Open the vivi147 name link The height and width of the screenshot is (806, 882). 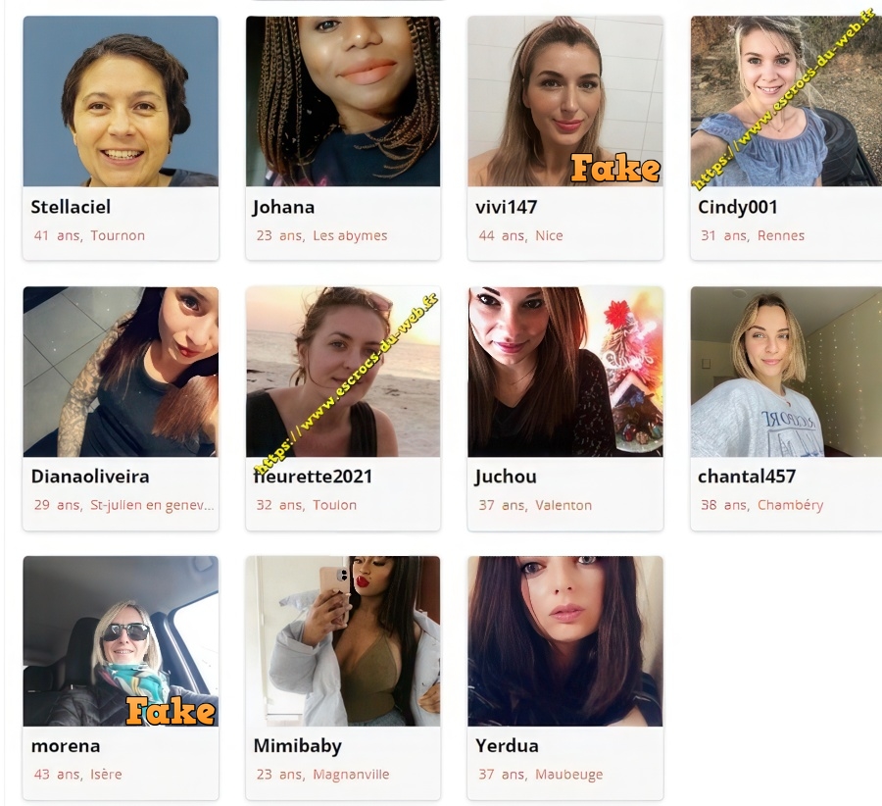(x=507, y=207)
